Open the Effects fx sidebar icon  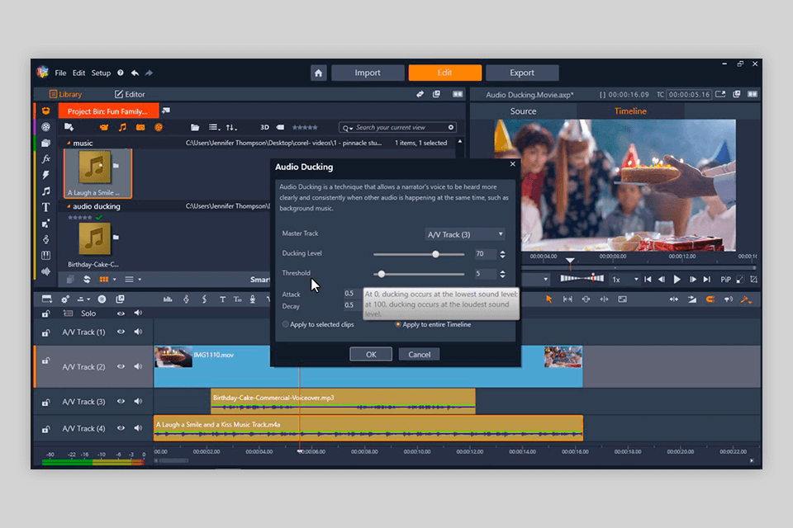point(46,158)
